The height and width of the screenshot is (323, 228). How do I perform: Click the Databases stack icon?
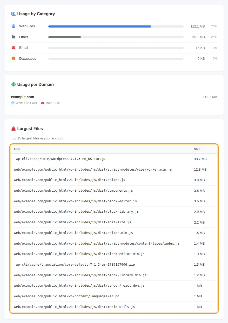click(14, 58)
